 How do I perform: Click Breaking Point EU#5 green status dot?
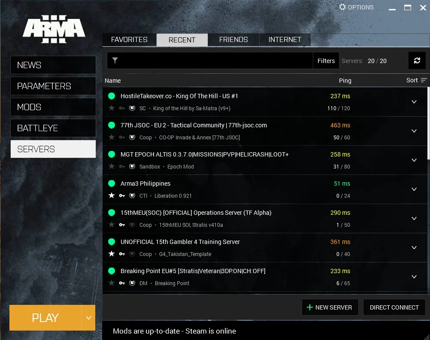click(112, 271)
